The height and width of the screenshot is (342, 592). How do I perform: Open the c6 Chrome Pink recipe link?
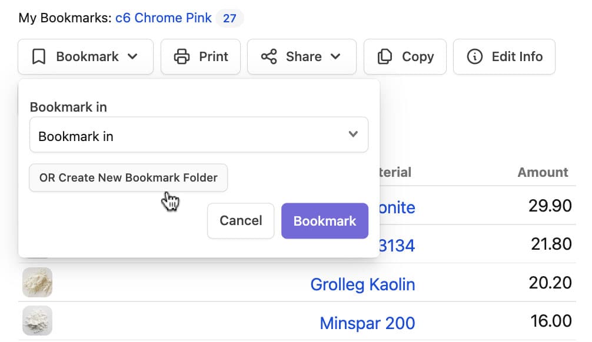point(164,18)
